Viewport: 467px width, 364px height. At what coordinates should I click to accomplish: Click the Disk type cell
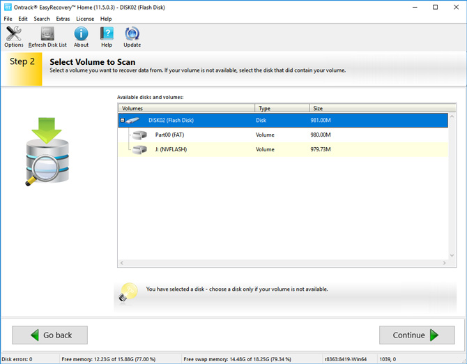[261, 121]
